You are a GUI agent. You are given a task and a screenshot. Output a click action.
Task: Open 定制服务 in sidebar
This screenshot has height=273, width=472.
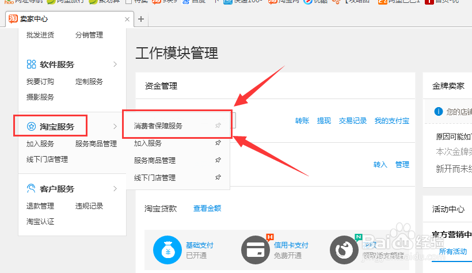[x=89, y=82]
